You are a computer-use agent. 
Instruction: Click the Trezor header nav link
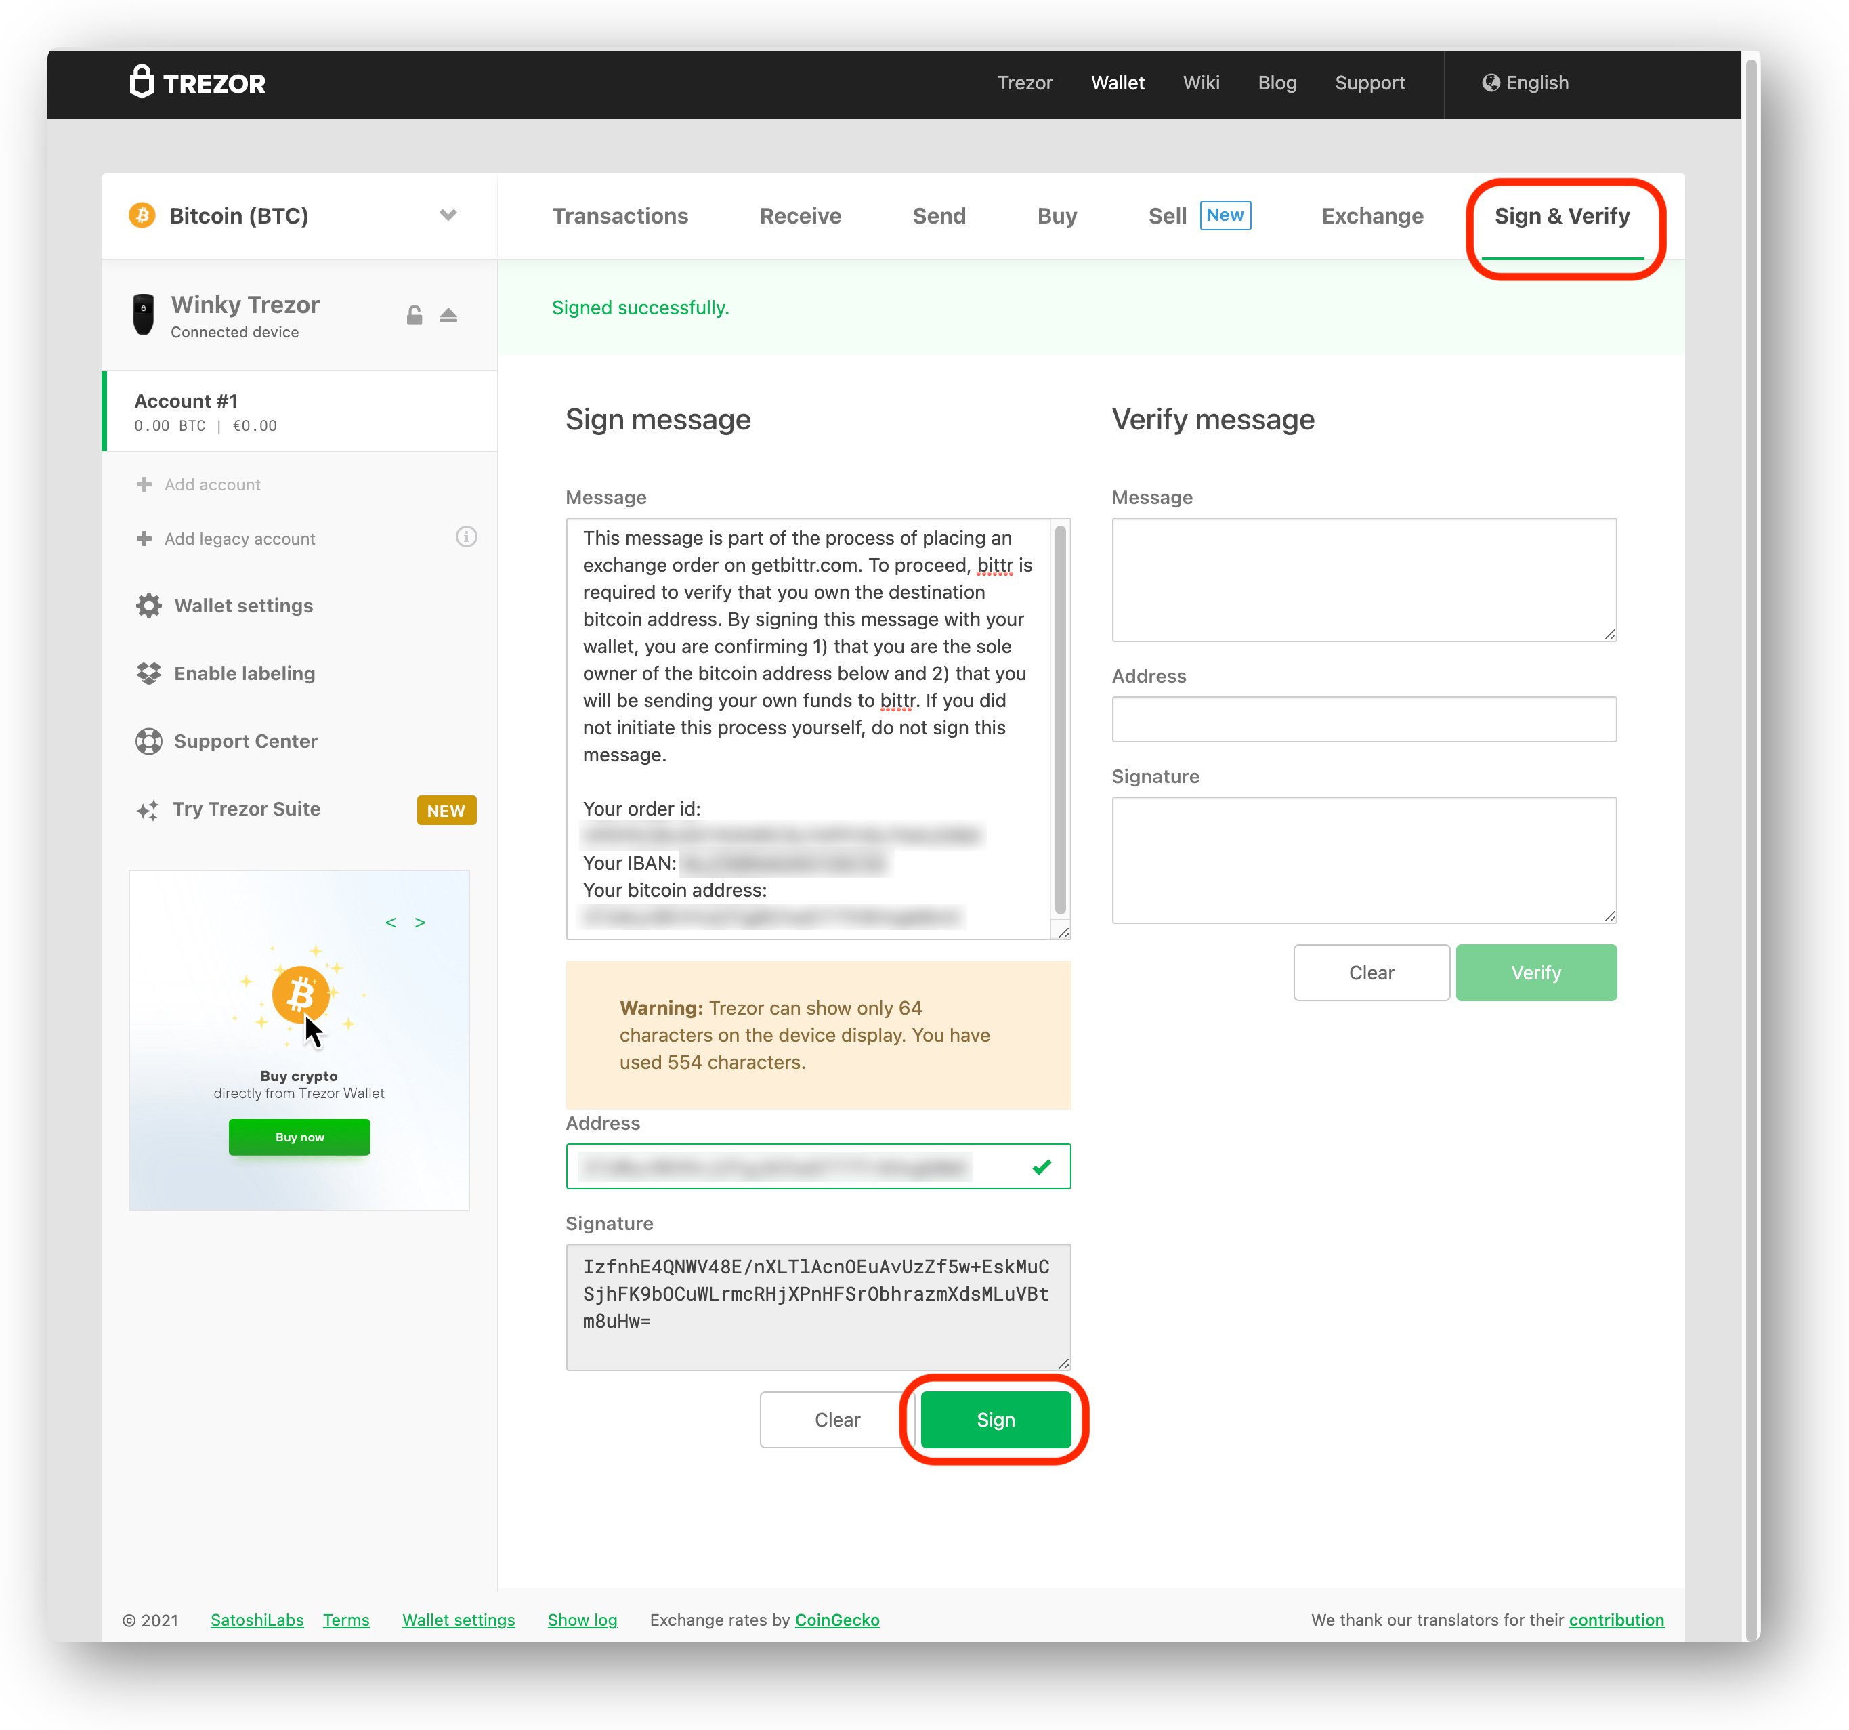(1025, 83)
